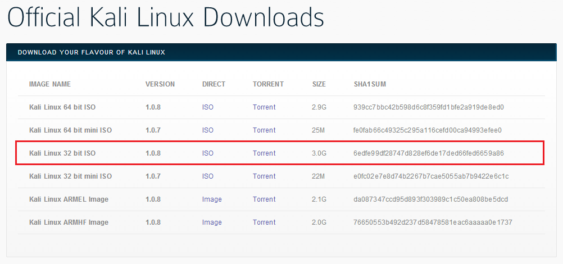Screen dimensions: 563x264
Task: Download the Kali Linux 32 bit ISO directly
Action: pos(207,153)
